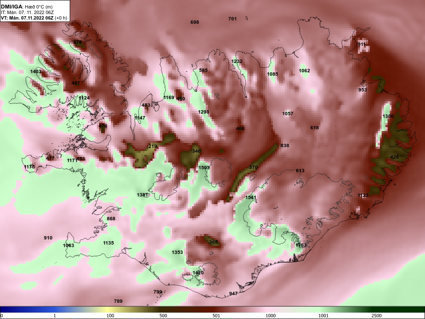The width and height of the screenshot is (425, 319).
Task: Click the map value 1135
Action: pos(108,243)
